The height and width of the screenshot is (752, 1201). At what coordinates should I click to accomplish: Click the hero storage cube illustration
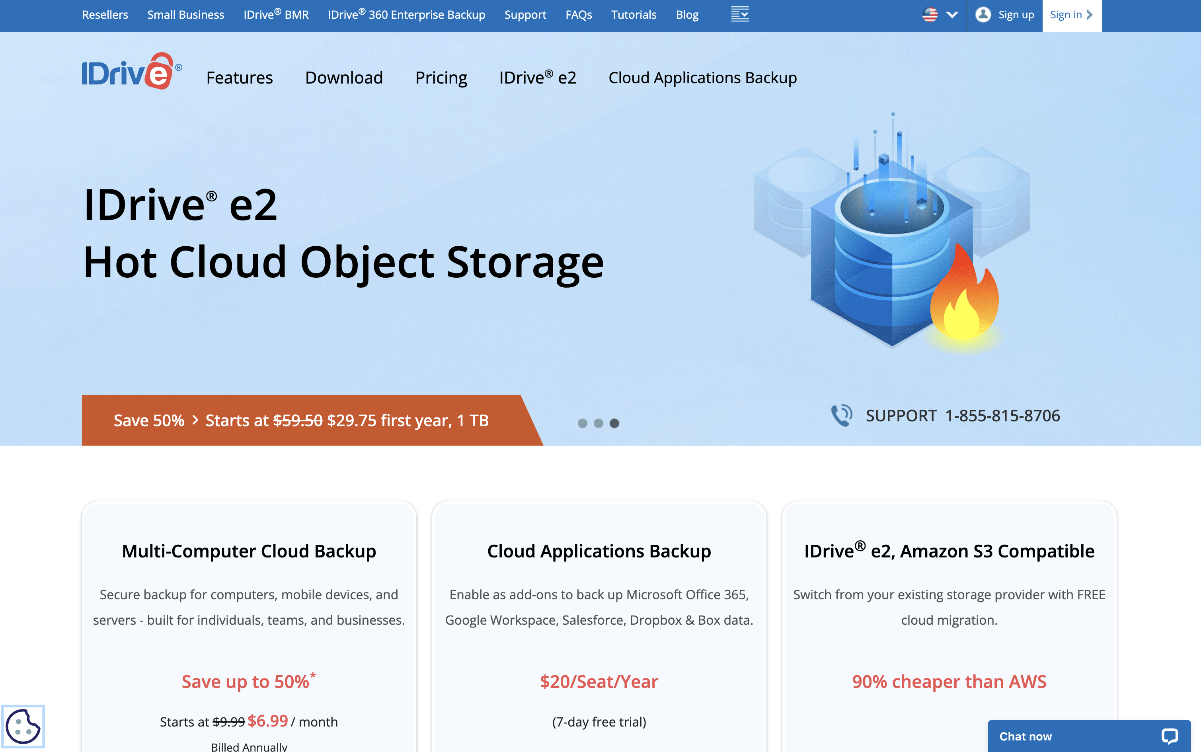tap(892, 233)
